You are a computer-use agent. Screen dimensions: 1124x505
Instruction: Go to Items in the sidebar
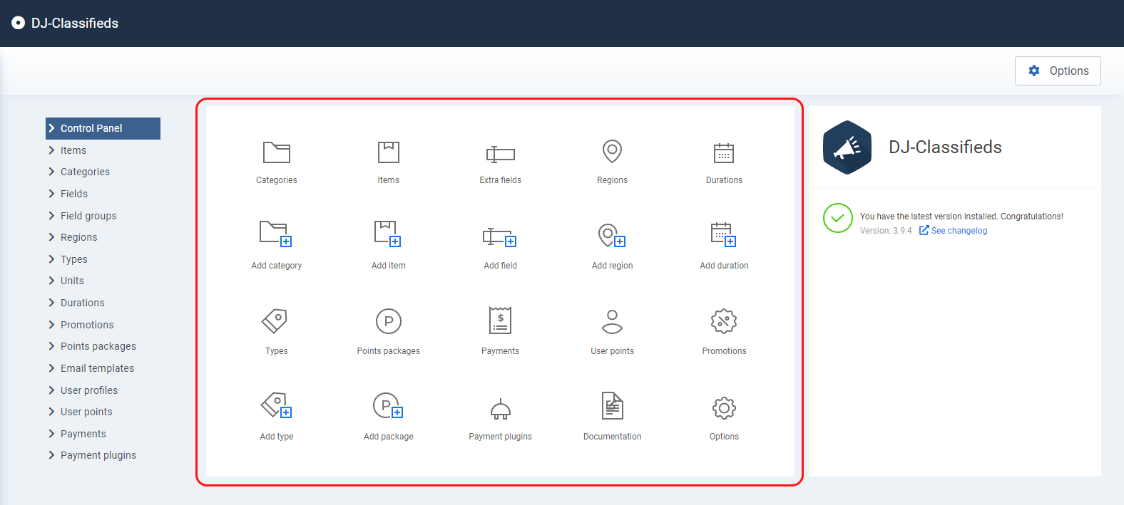(73, 150)
